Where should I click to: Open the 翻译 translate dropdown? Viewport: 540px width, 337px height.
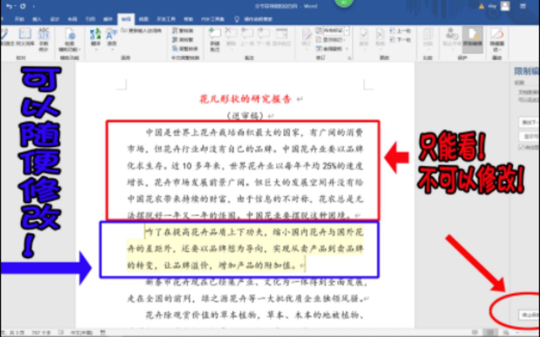click(95, 39)
